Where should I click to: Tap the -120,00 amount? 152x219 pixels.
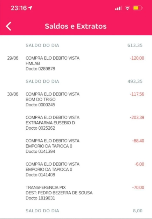[x=137, y=58]
